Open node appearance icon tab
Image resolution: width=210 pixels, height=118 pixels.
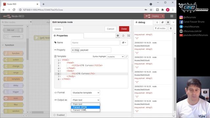point(129,36)
